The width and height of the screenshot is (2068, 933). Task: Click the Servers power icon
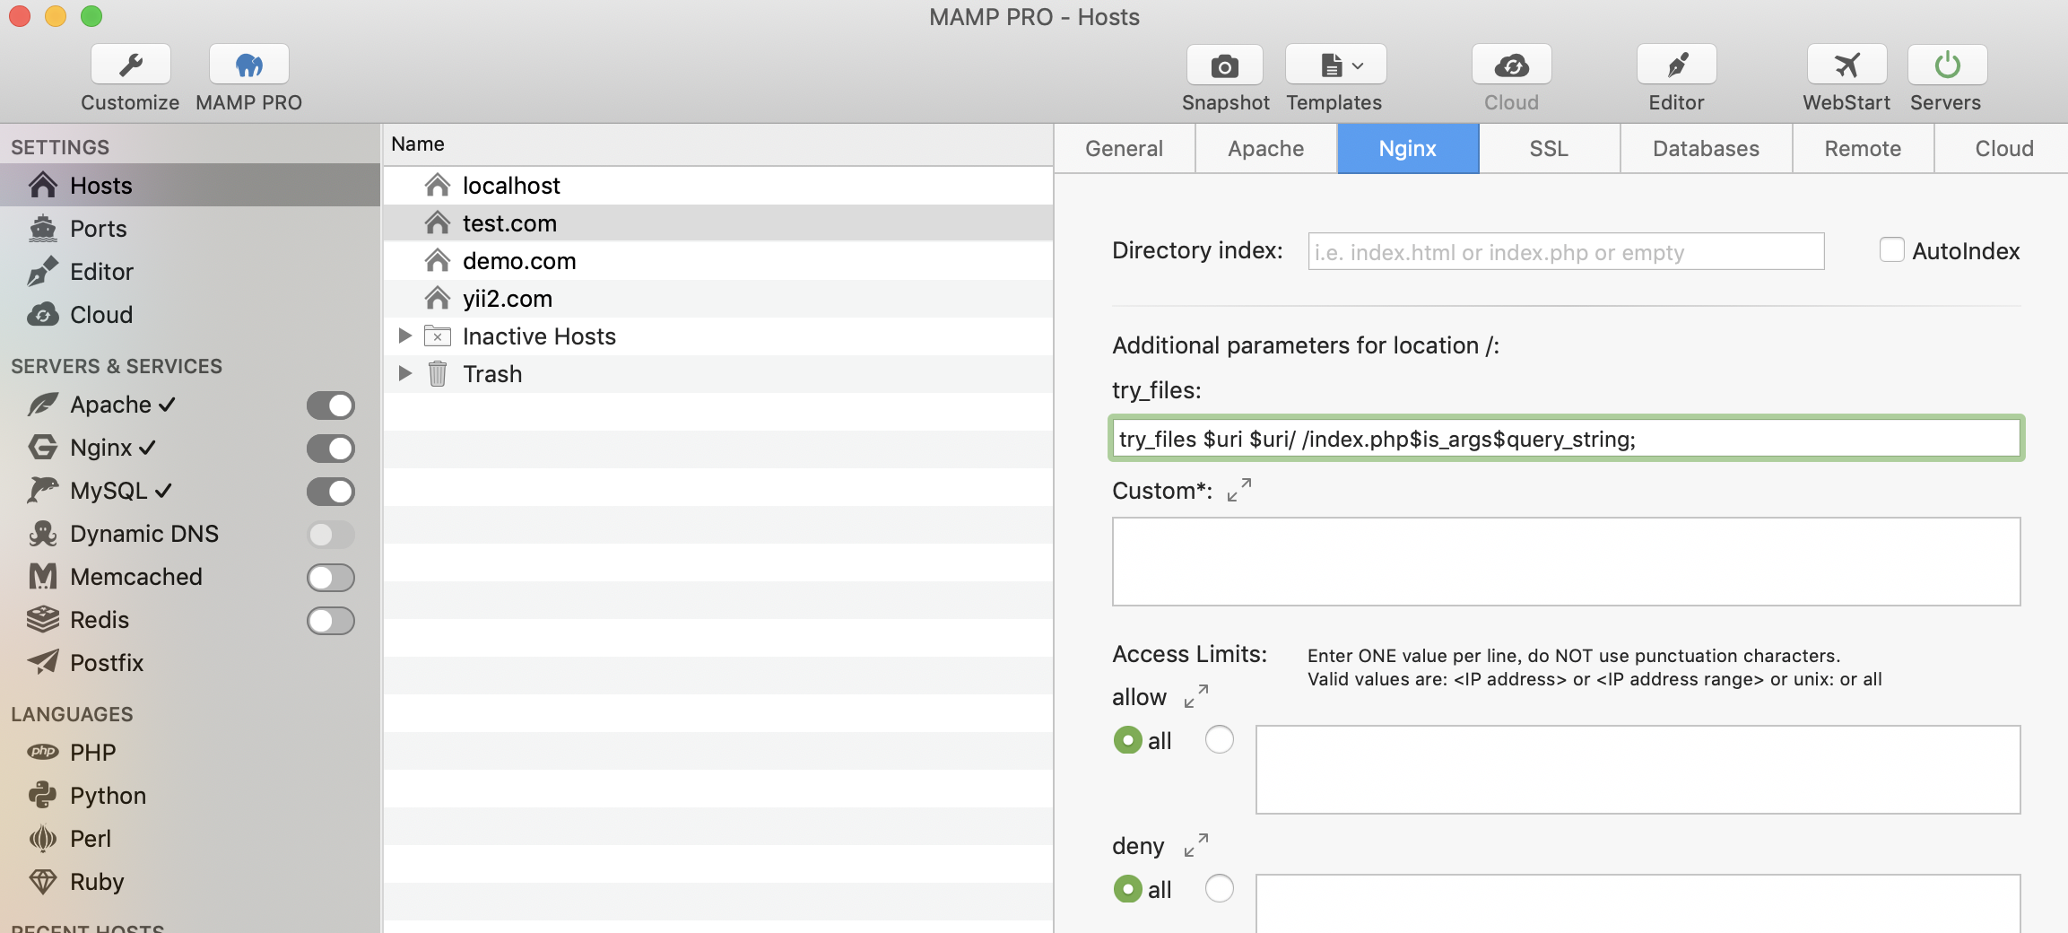(x=1947, y=65)
